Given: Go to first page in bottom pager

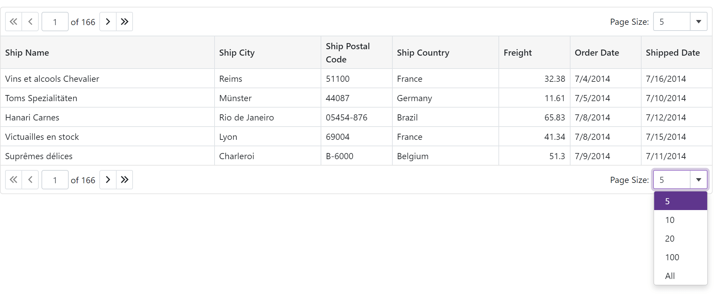Looking at the screenshot, I should coord(14,180).
